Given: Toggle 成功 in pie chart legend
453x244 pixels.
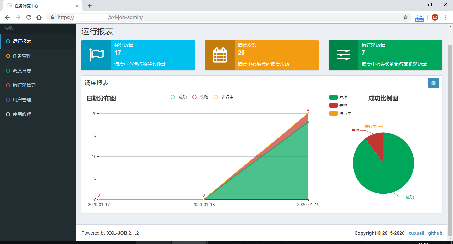Looking at the screenshot, I should (x=338, y=97).
